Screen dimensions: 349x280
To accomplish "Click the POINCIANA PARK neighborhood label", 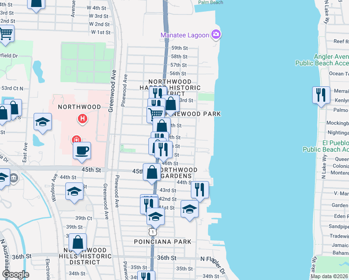I will pos(163,242).
